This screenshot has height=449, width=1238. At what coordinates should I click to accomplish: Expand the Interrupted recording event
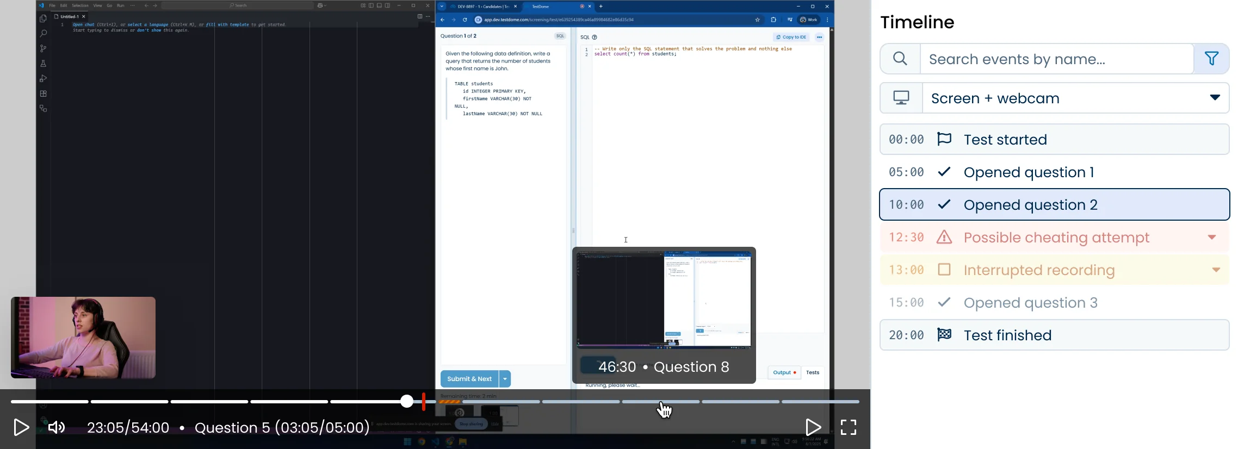click(x=1216, y=270)
